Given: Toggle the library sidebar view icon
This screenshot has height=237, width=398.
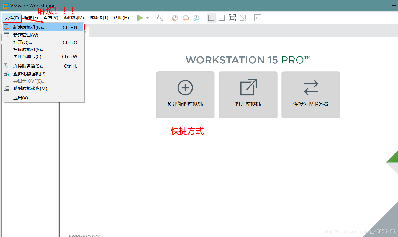Looking at the screenshot, I should (211, 18).
